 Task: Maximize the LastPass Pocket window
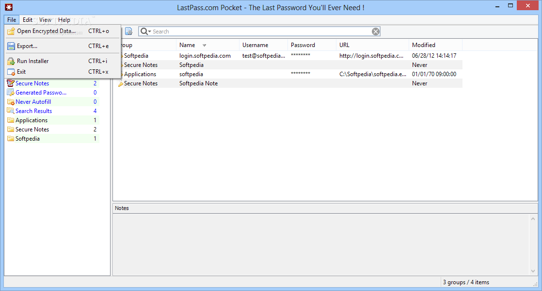pyautogui.click(x=510, y=6)
